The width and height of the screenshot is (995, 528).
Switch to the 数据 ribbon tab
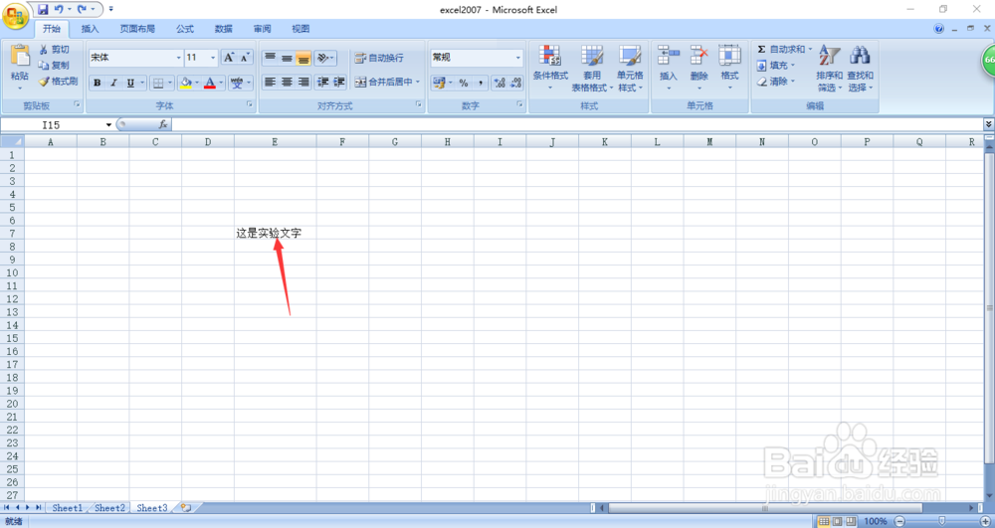click(223, 29)
